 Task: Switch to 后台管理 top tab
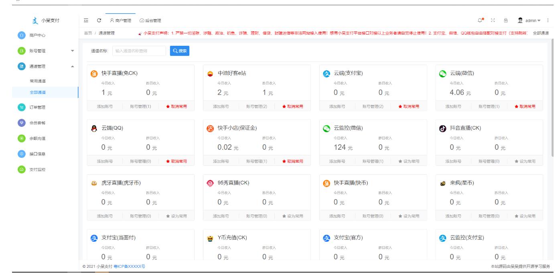point(150,20)
